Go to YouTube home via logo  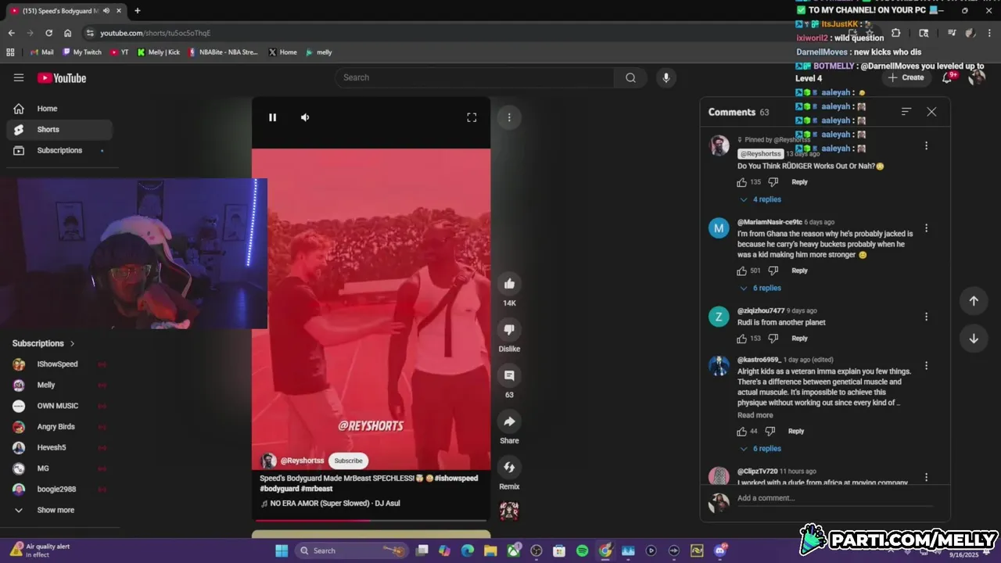click(x=62, y=77)
